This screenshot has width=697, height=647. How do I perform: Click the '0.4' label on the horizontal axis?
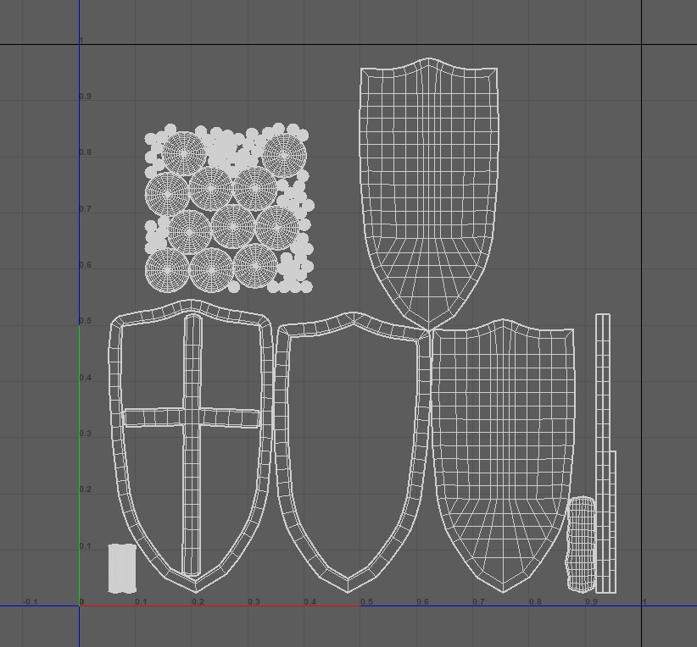[x=309, y=602]
